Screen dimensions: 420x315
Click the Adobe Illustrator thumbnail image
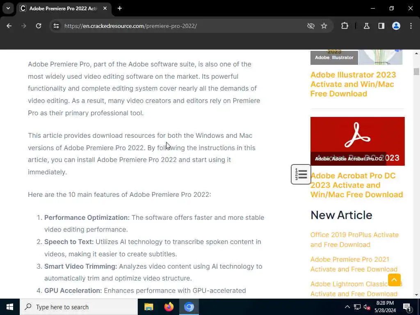(x=356, y=57)
